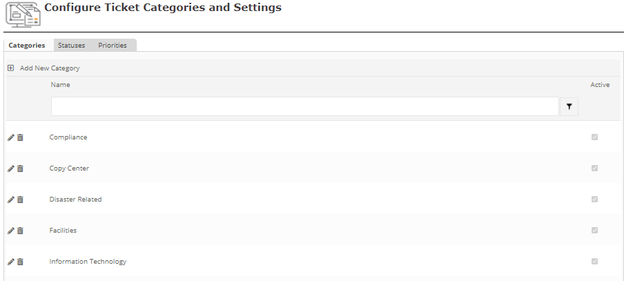624x281 pixels.
Task: Sort by the Name column header
Action: (x=60, y=85)
